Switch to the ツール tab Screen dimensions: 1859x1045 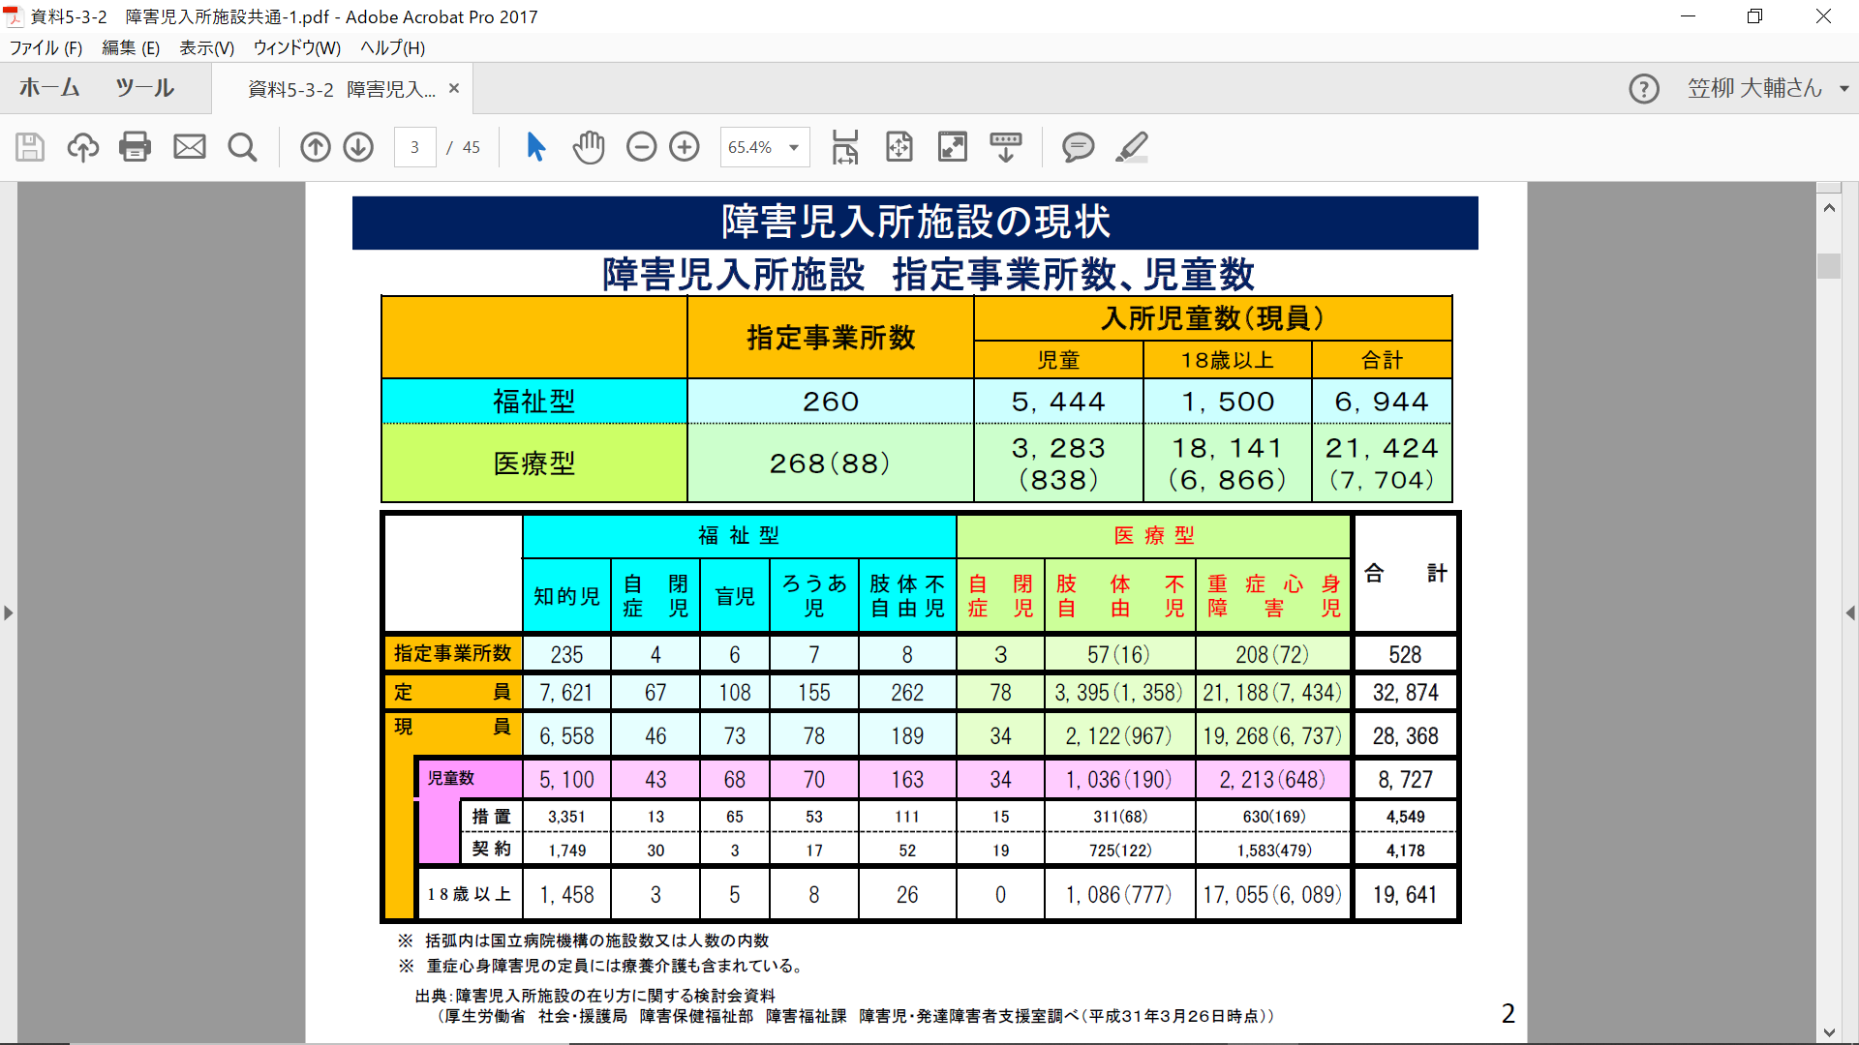point(145,88)
